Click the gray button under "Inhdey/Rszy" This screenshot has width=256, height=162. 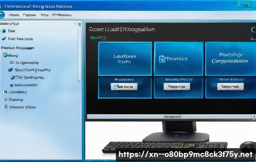click(177, 86)
